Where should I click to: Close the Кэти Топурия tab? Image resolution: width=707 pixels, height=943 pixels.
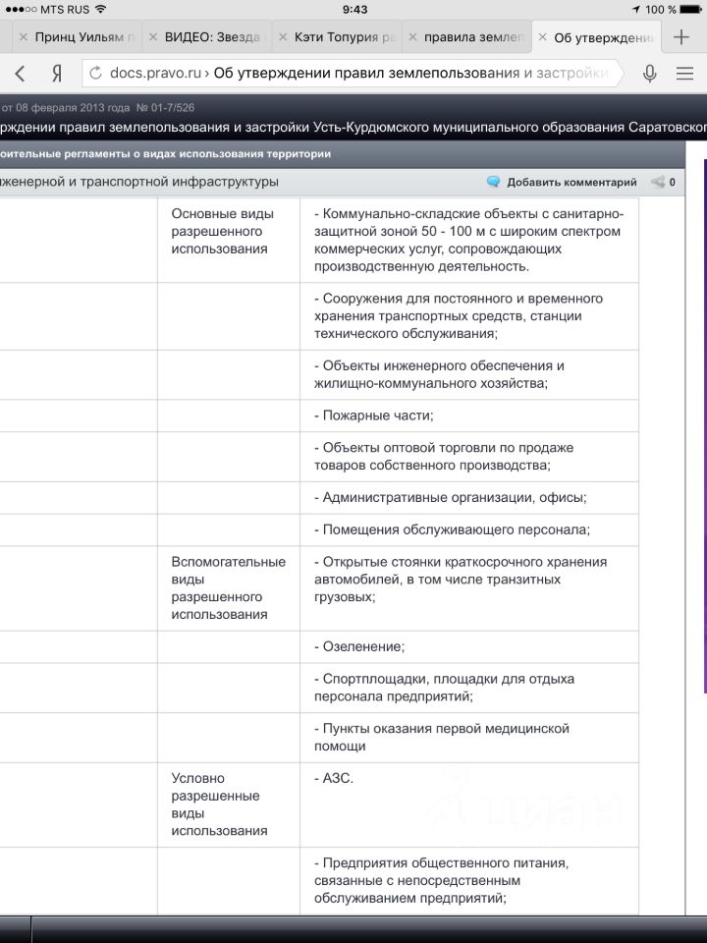(x=283, y=37)
